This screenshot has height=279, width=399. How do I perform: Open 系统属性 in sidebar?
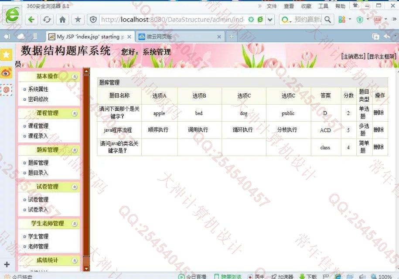tap(38, 89)
